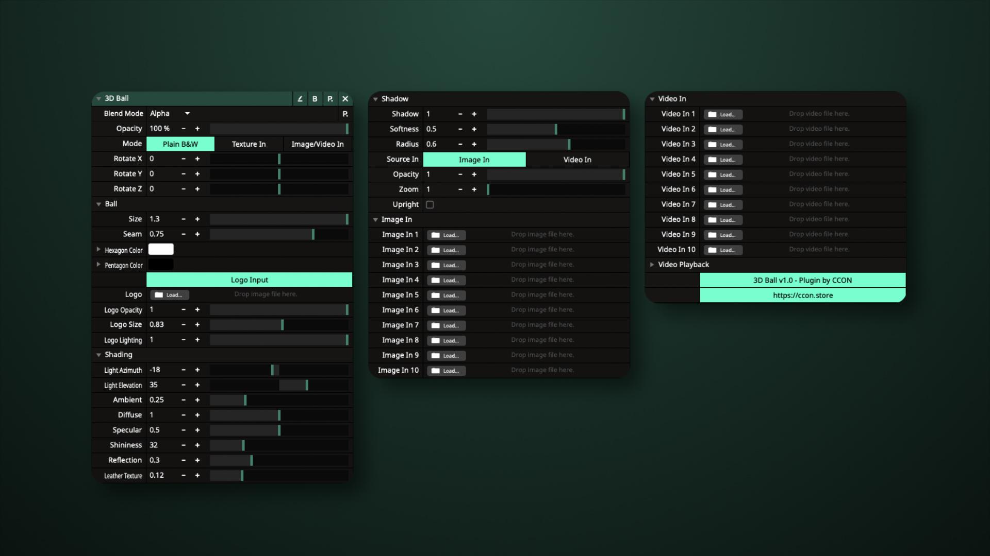Set Source In to Video In
The image size is (990, 556).
[577, 160]
